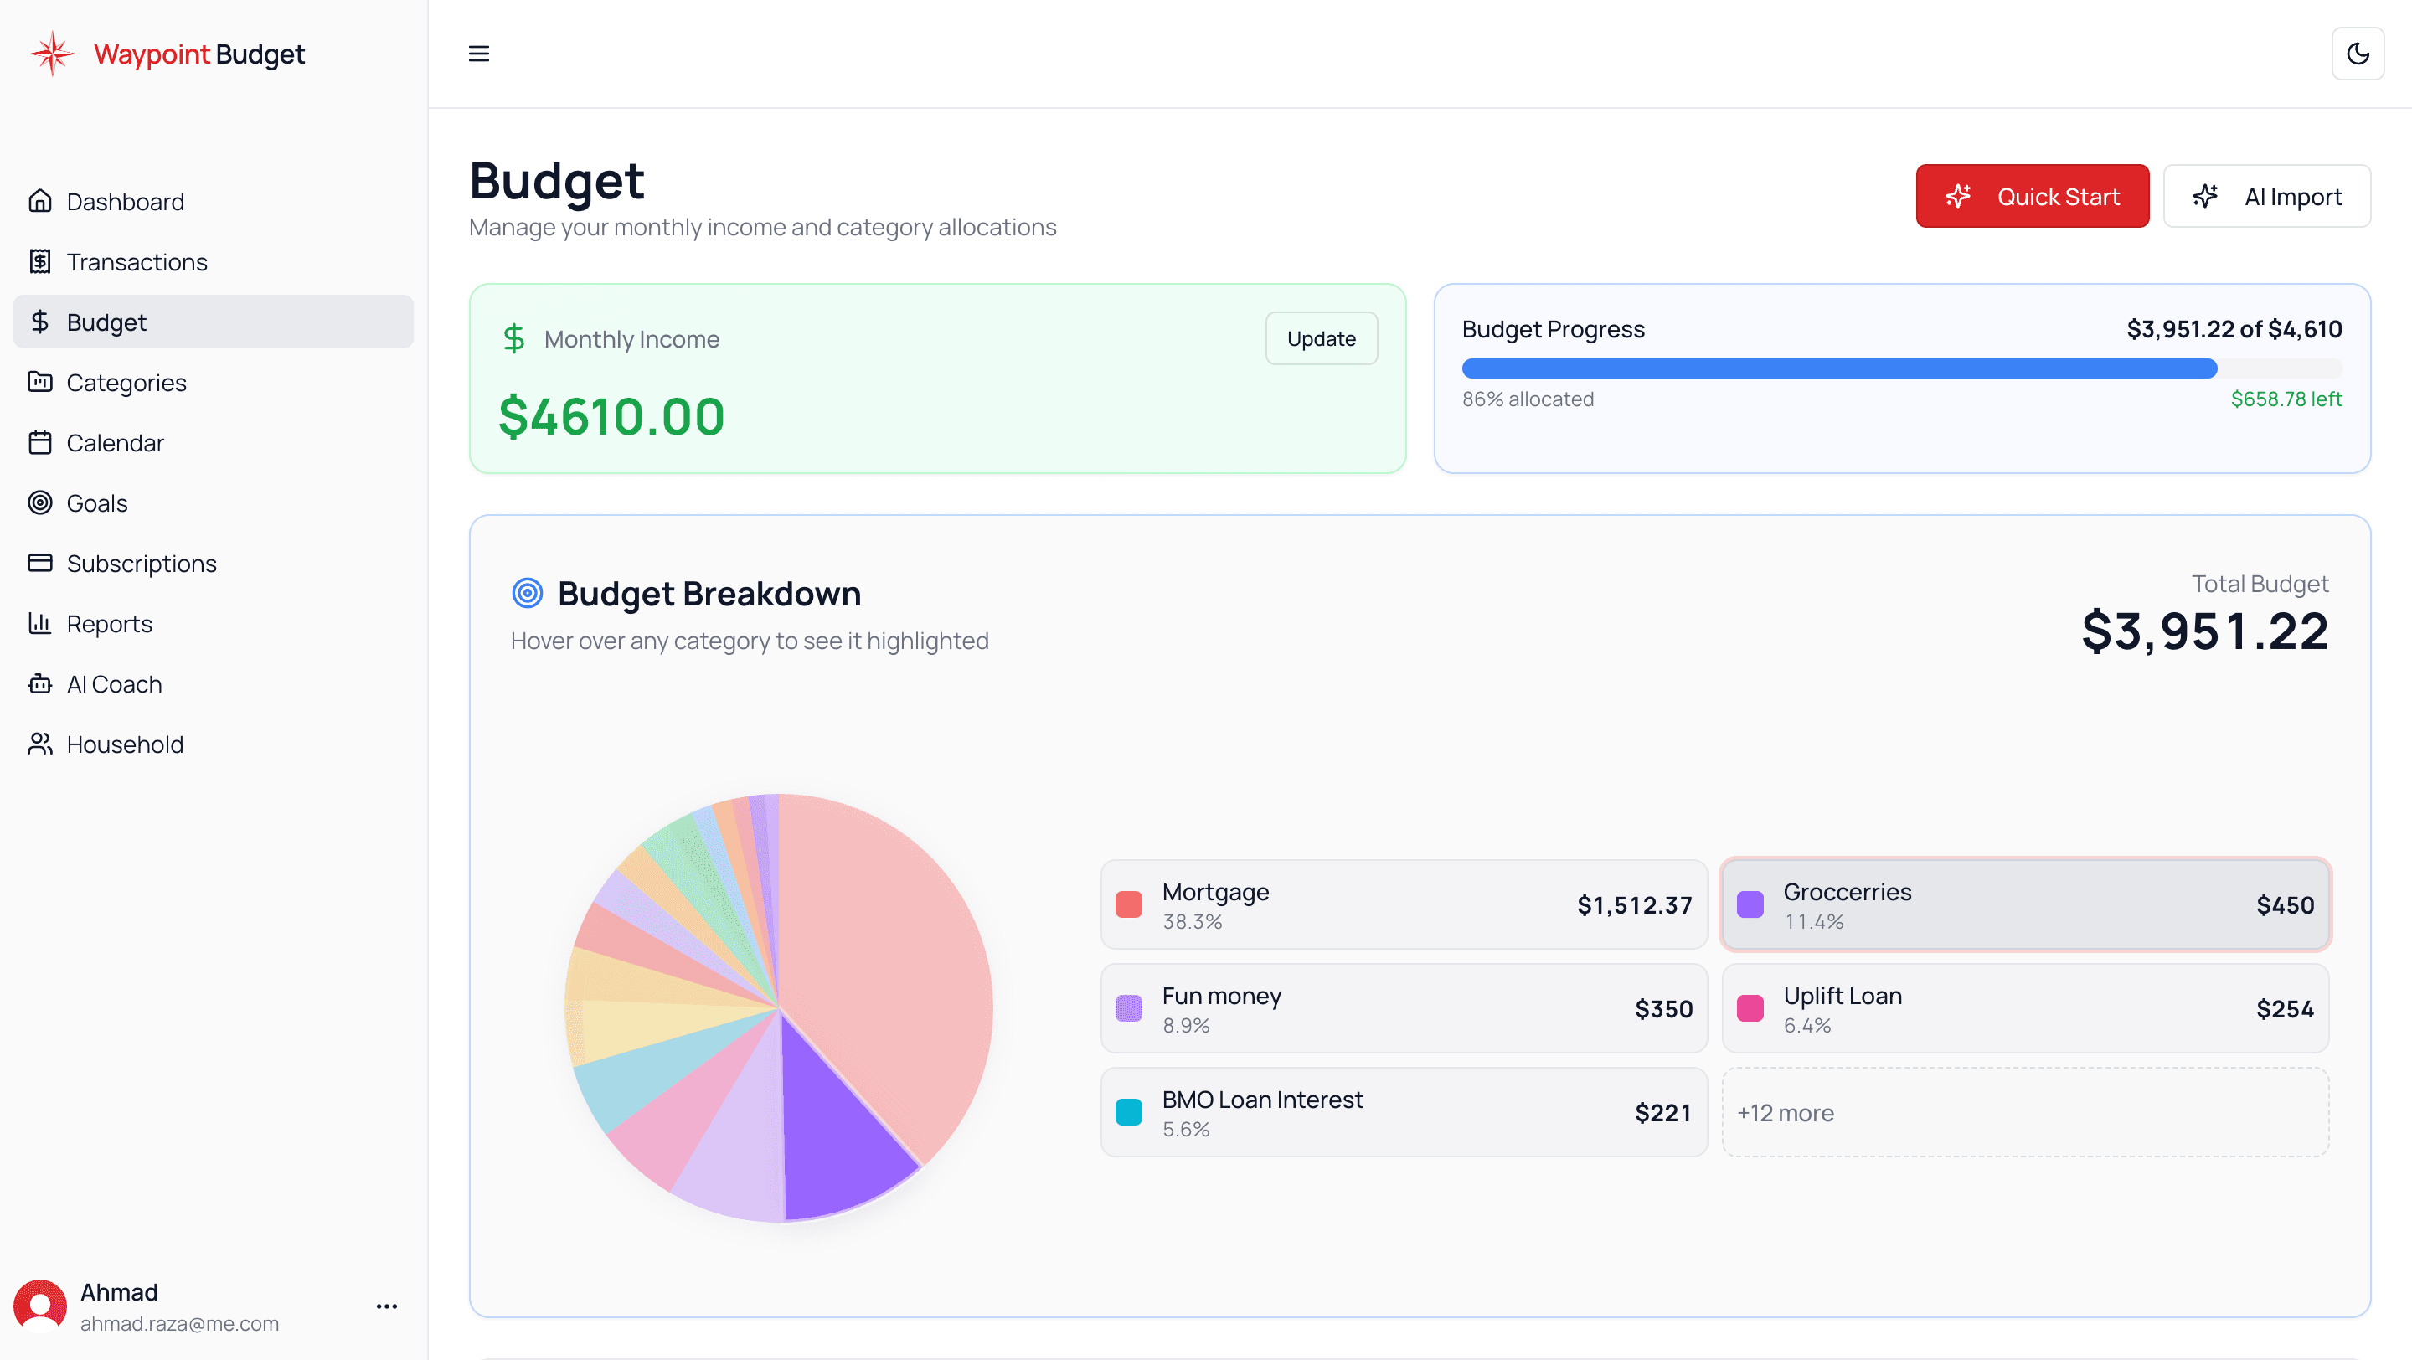Toggle dark mode with the moon icon
The height and width of the screenshot is (1360, 2412).
(2358, 54)
